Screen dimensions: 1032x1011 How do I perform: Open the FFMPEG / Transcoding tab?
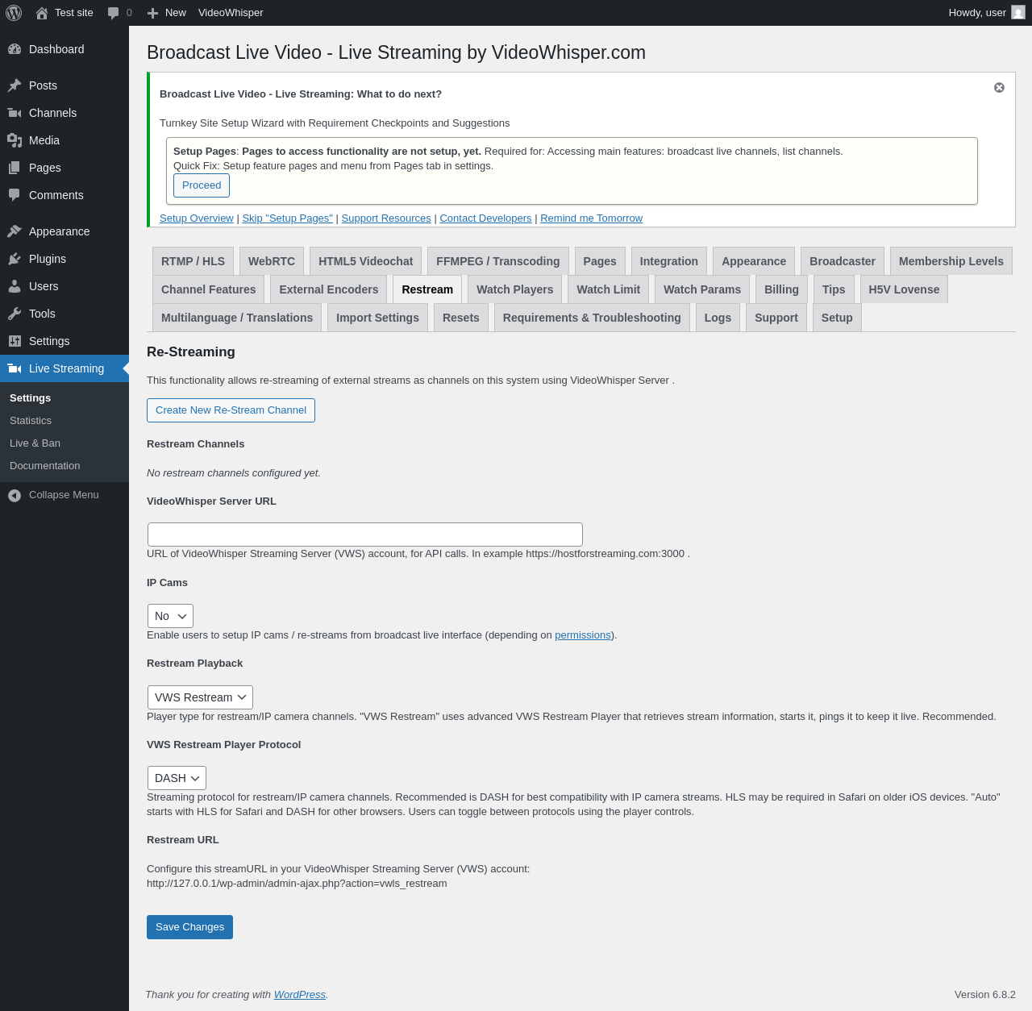click(497, 261)
